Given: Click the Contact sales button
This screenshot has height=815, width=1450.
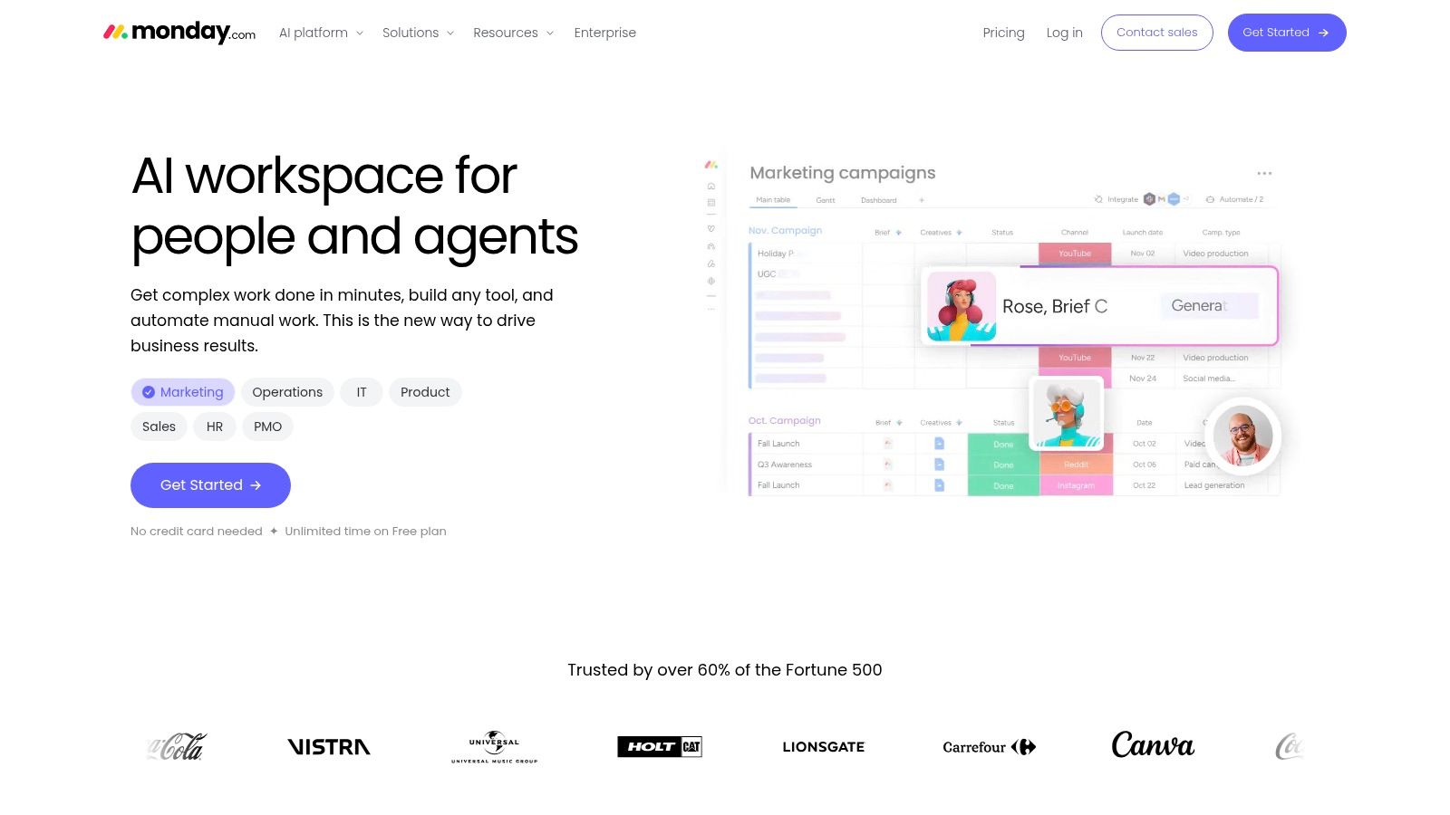Looking at the screenshot, I should [x=1157, y=33].
